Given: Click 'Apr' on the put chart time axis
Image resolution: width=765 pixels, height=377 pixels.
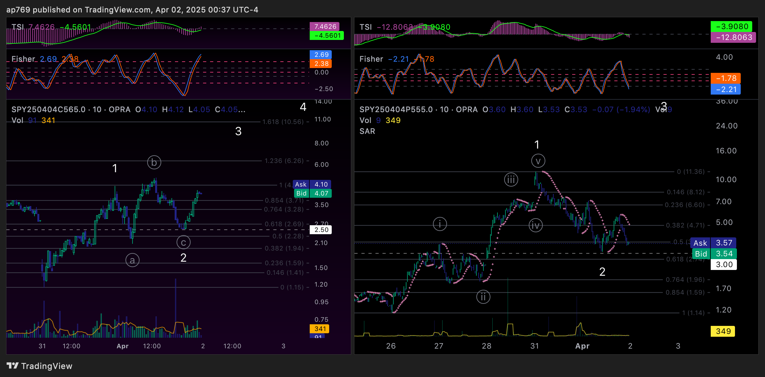Looking at the screenshot, I should 582,346.
